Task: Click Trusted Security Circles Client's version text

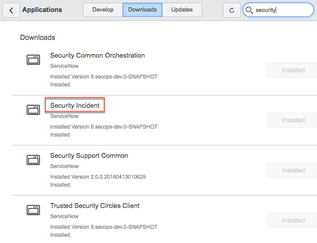Action: point(104,227)
